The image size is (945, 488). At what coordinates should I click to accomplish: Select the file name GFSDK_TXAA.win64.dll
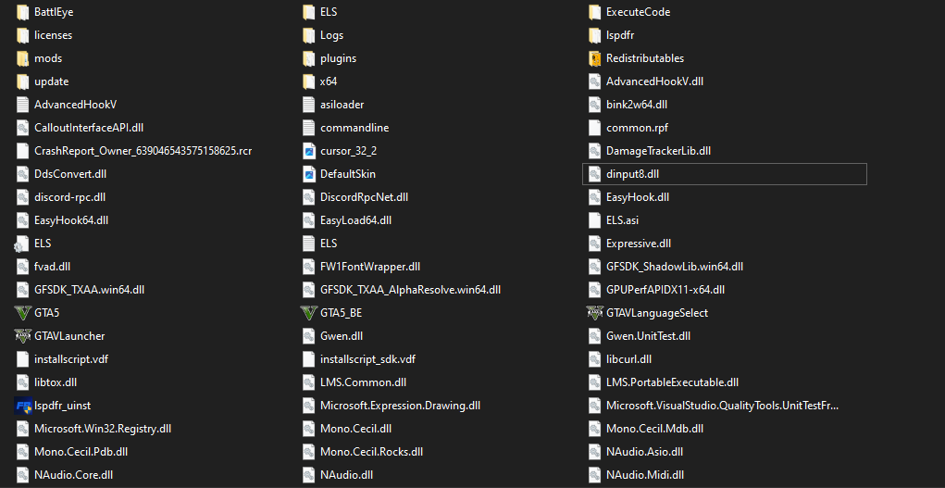pyautogui.click(x=89, y=290)
